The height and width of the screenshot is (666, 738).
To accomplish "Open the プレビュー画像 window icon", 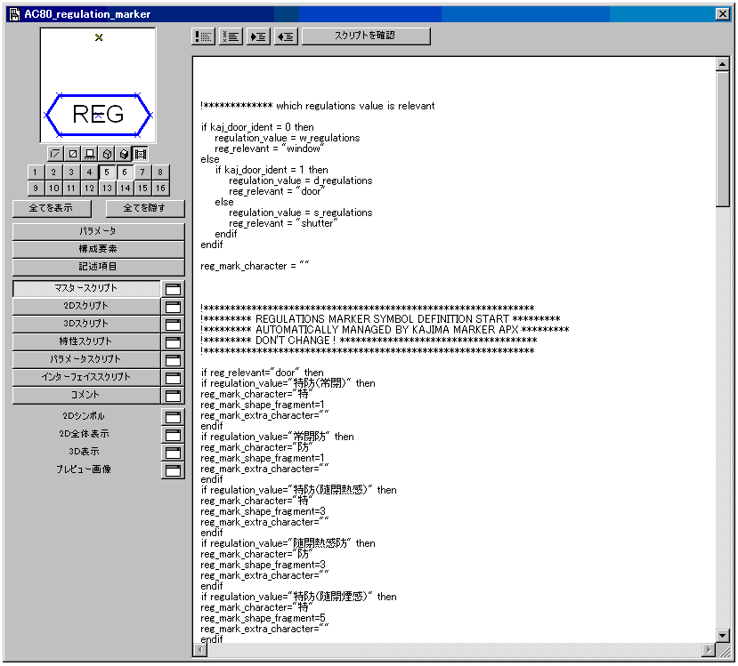I will (173, 470).
